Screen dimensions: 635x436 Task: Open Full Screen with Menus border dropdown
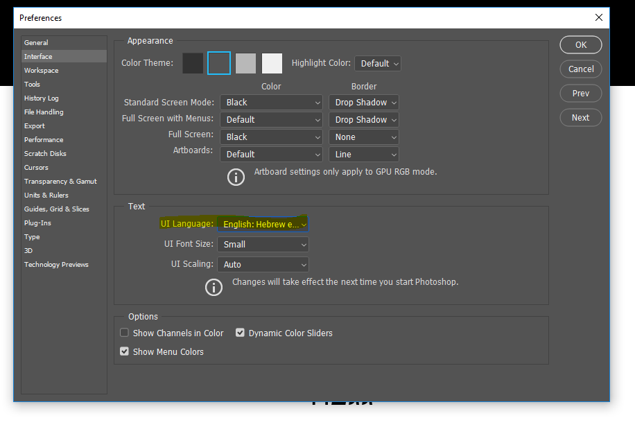[364, 120]
